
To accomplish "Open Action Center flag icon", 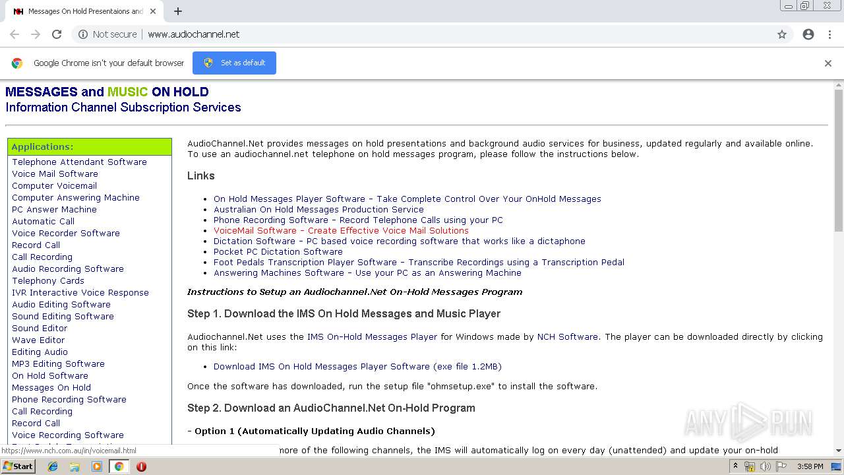I will 781,466.
